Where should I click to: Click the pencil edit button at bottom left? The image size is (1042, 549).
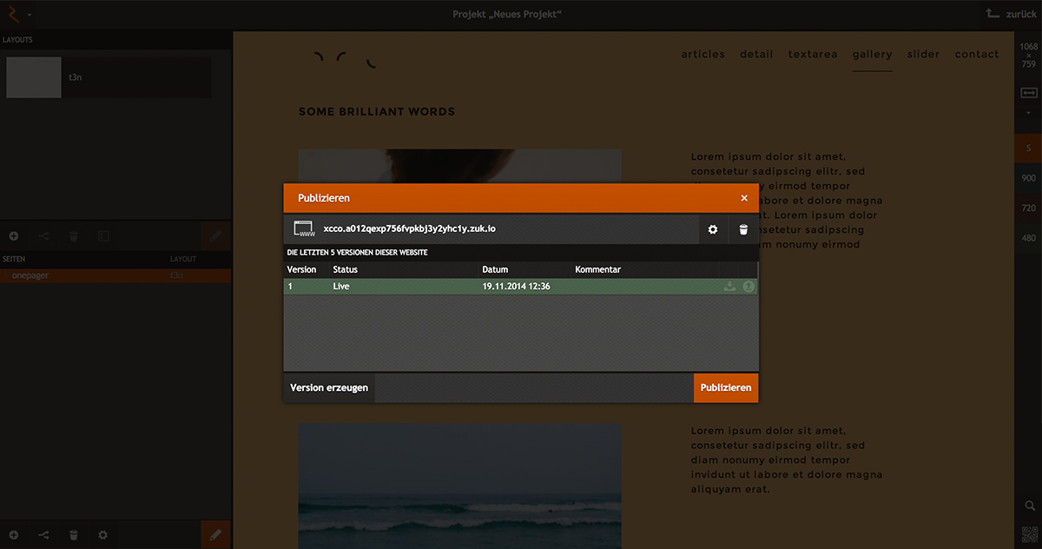(215, 534)
